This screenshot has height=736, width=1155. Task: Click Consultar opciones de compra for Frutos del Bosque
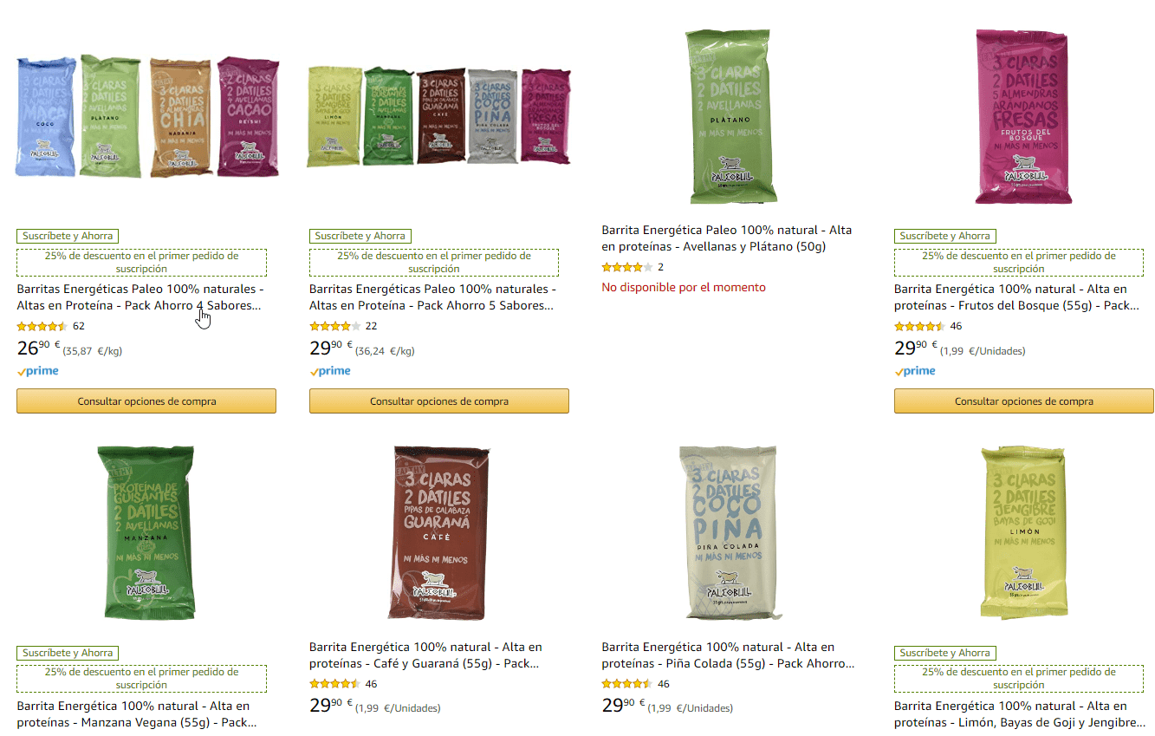(x=1024, y=401)
